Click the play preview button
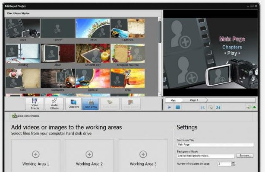 (169, 107)
